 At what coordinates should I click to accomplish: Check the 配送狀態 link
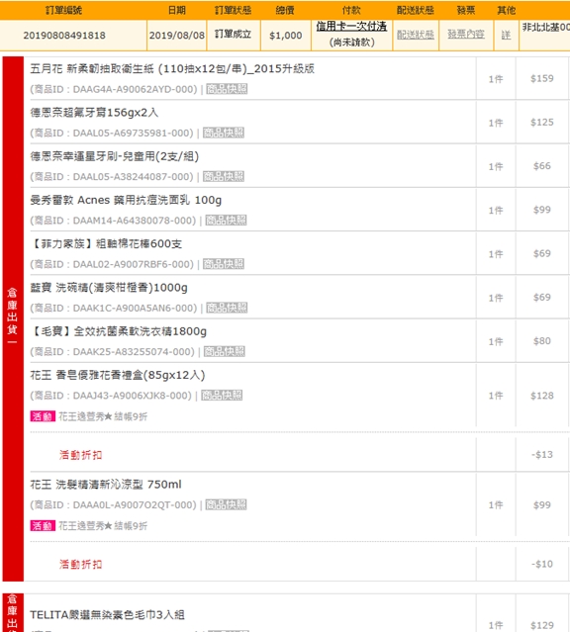coord(416,35)
